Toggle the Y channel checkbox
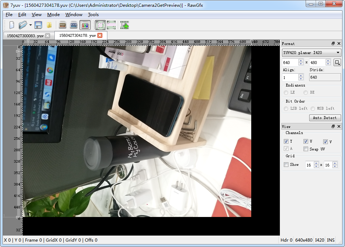 (286, 141)
